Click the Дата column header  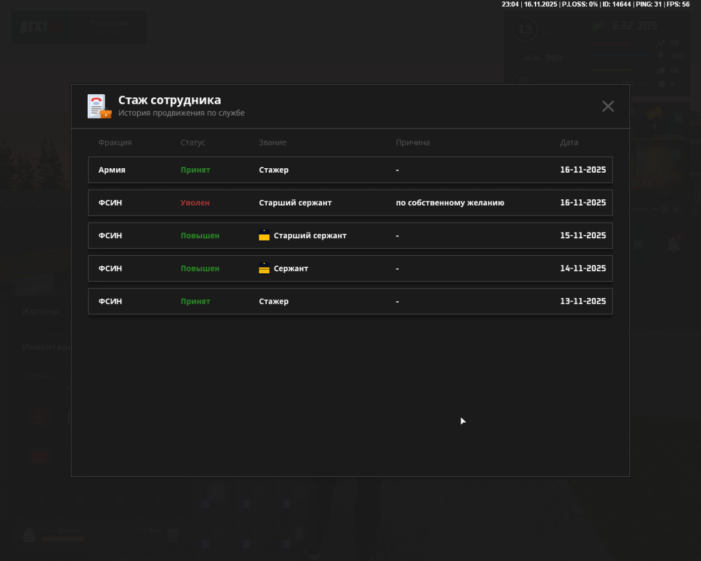(569, 142)
